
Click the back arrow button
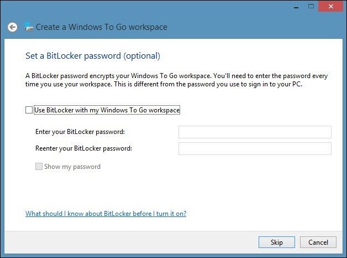click(12, 27)
